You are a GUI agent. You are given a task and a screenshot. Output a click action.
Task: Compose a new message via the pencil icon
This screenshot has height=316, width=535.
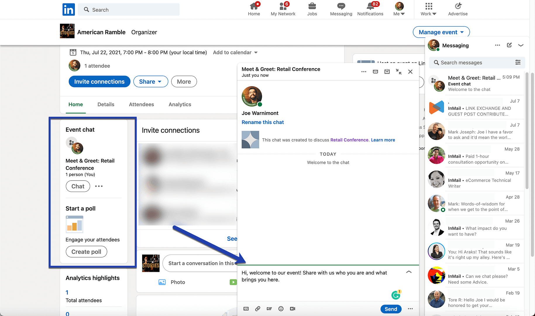click(x=509, y=45)
